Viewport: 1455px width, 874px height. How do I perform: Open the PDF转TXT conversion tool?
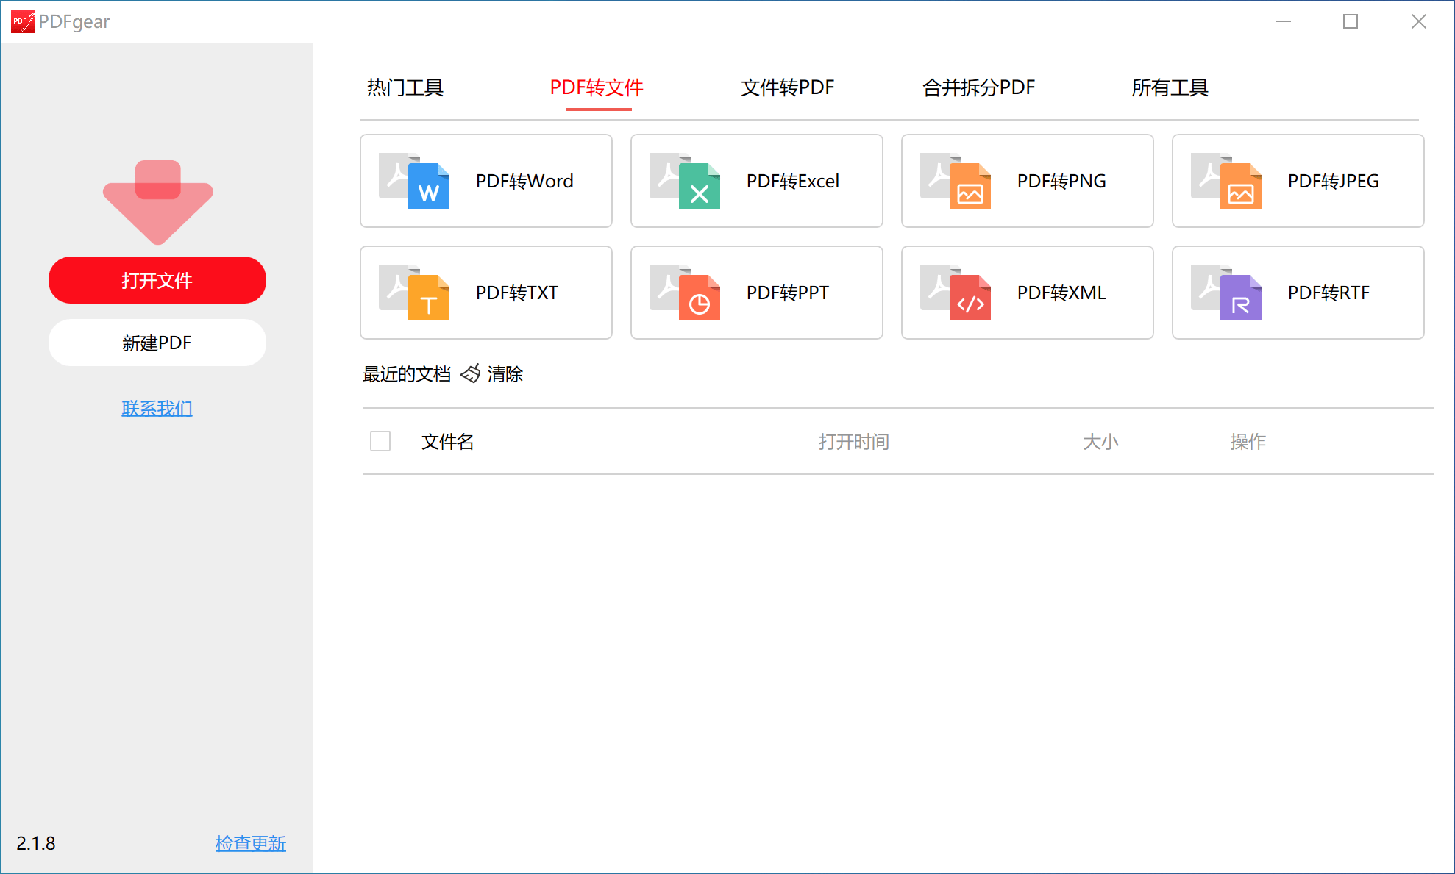pos(485,293)
